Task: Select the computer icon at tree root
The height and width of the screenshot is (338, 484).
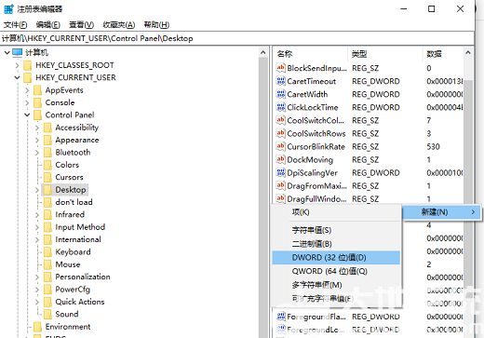Action: pos(18,52)
